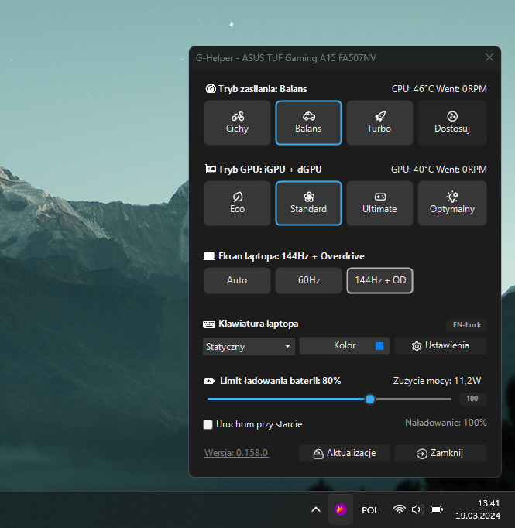Click the blue keyboard color swatch
The width and height of the screenshot is (515, 528).
click(x=379, y=346)
